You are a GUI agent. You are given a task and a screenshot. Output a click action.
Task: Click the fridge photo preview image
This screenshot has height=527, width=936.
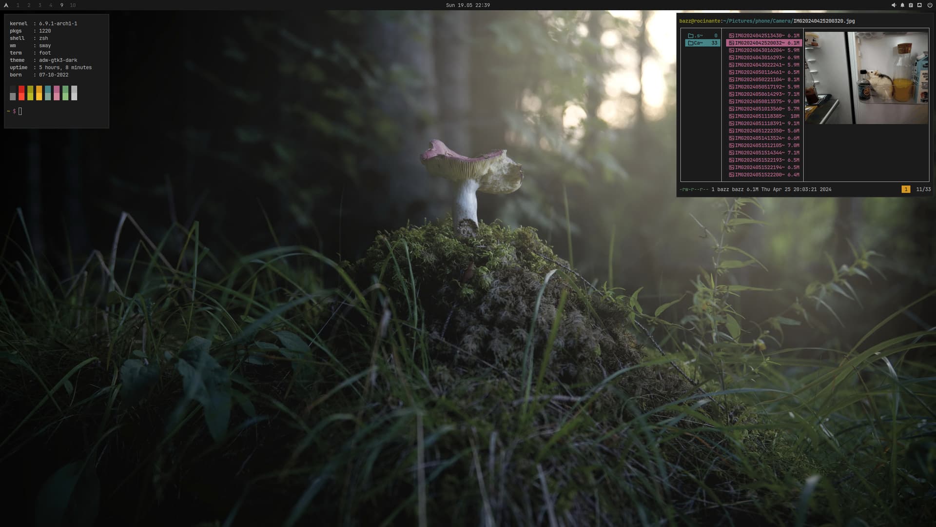[x=866, y=78]
